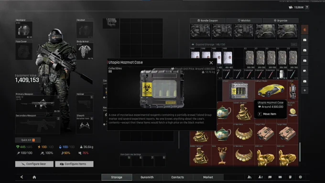
Task: Open the Wishlist
Action: click(x=244, y=21)
